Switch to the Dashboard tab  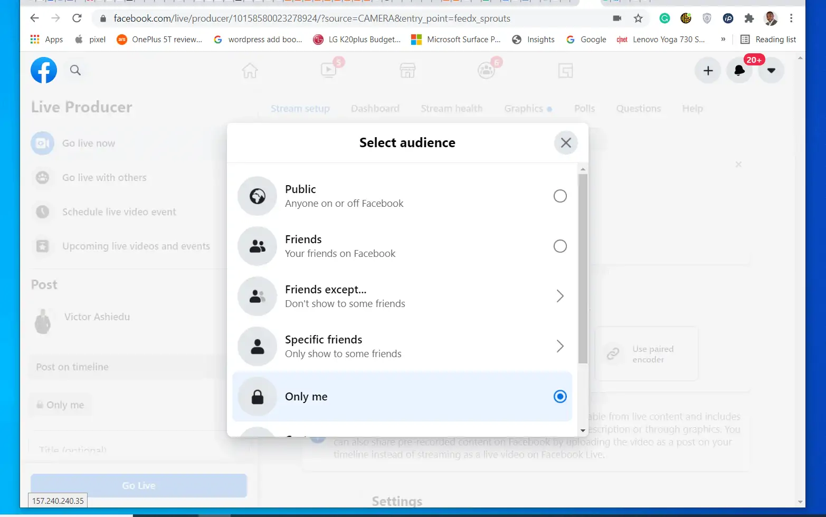[x=375, y=109]
